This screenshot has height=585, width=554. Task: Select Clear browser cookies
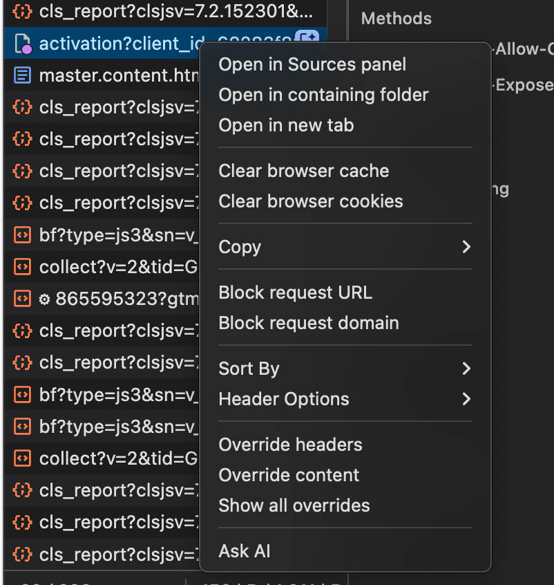(310, 201)
